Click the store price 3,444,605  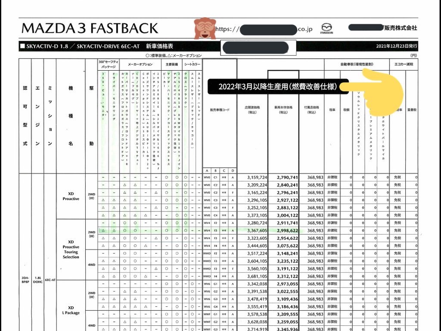click(257, 246)
